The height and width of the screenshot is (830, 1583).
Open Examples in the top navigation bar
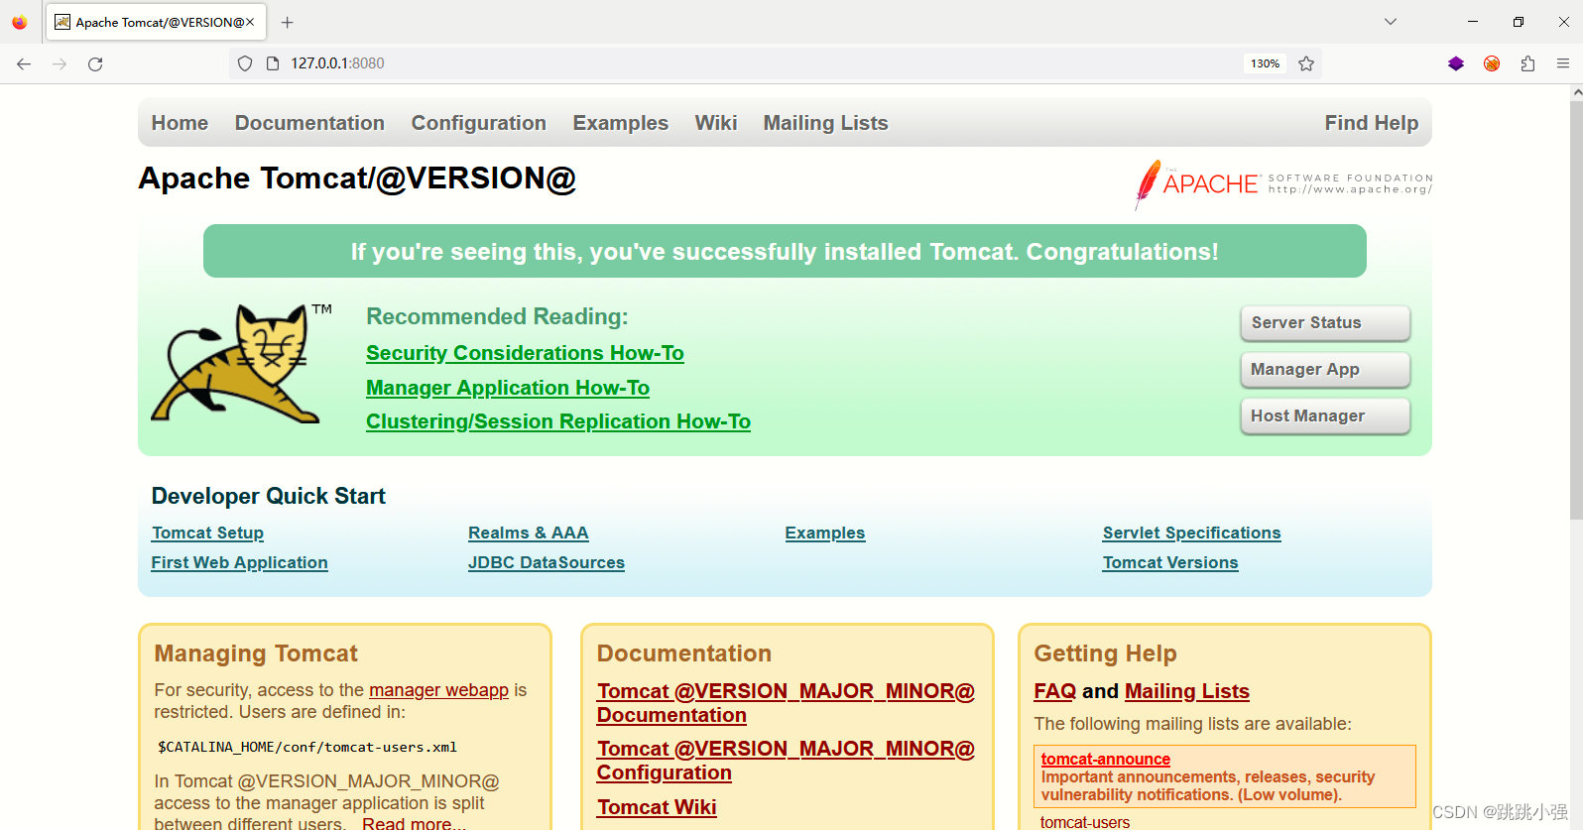(621, 123)
